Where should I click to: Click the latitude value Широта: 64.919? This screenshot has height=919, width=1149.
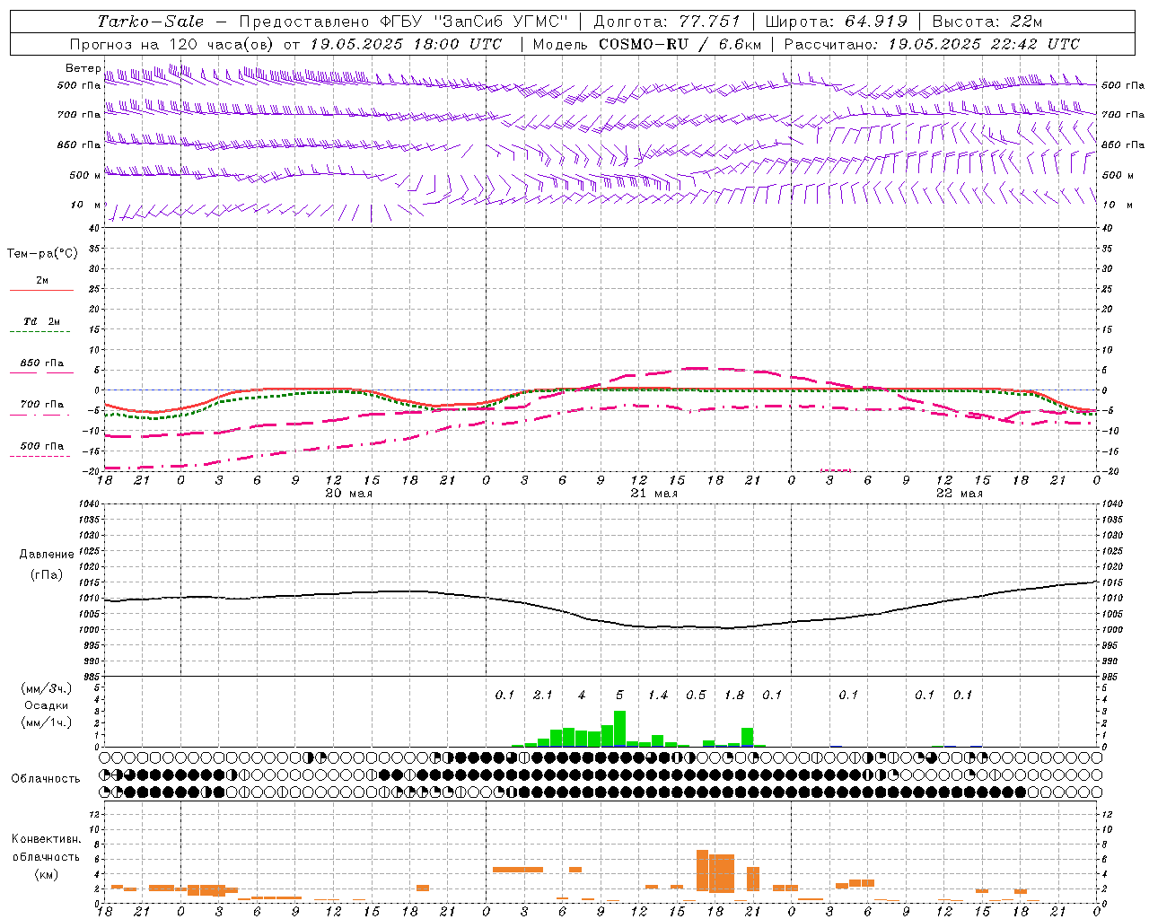tap(837, 22)
